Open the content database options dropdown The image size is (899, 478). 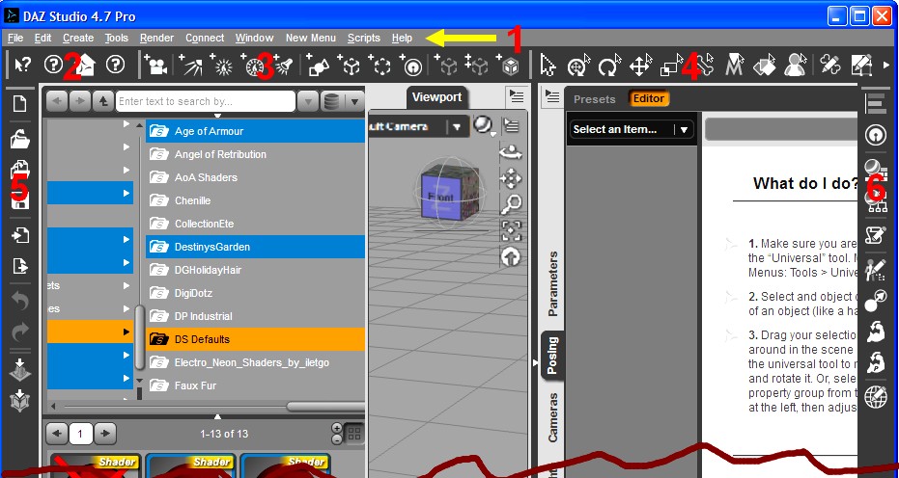(x=355, y=102)
